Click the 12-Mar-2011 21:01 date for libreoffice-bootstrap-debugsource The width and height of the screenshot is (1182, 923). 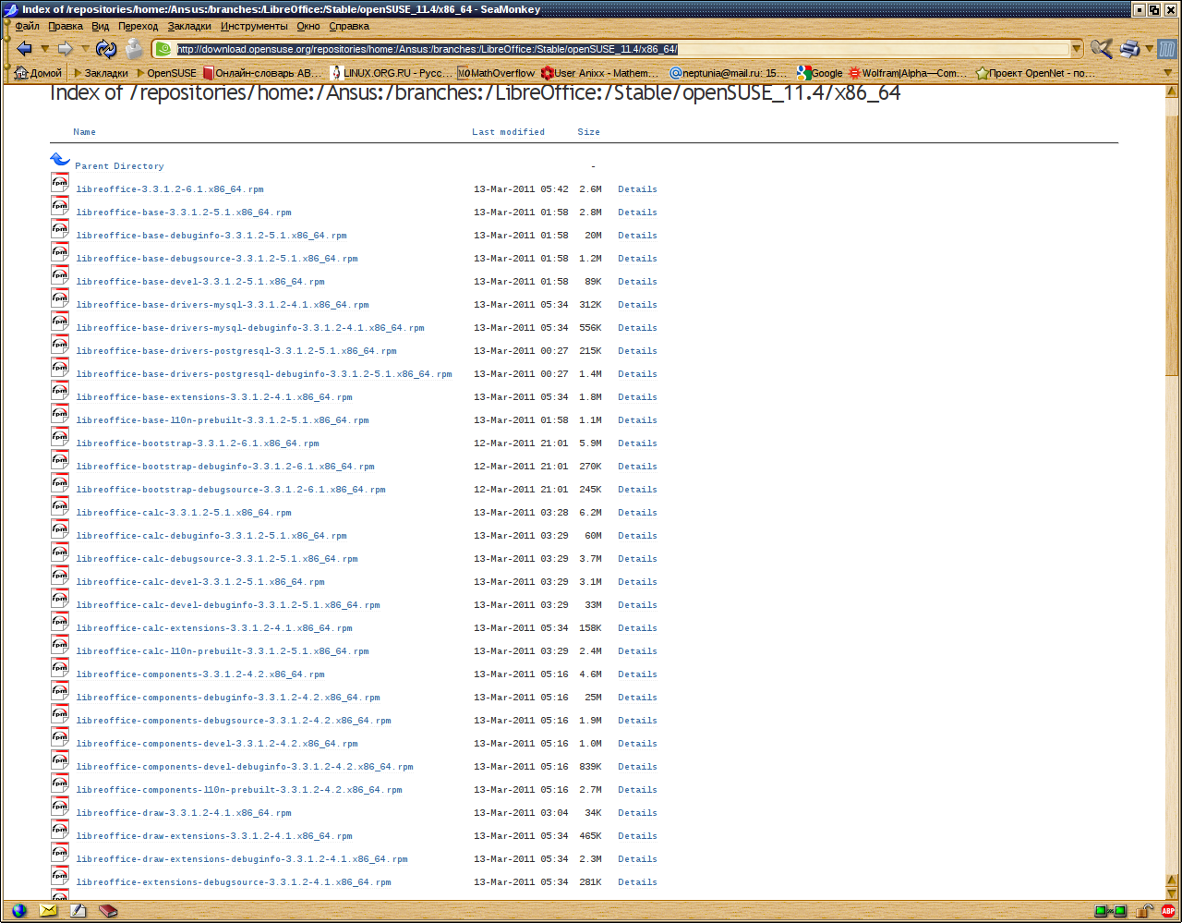[x=521, y=490]
